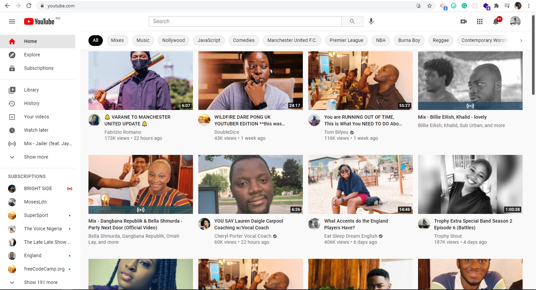Open the Chrome profile avatar
Viewport: 536px width, 290px height.
coord(518,6)
